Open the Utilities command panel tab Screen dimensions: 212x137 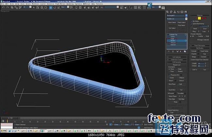(x=186, y=12)
